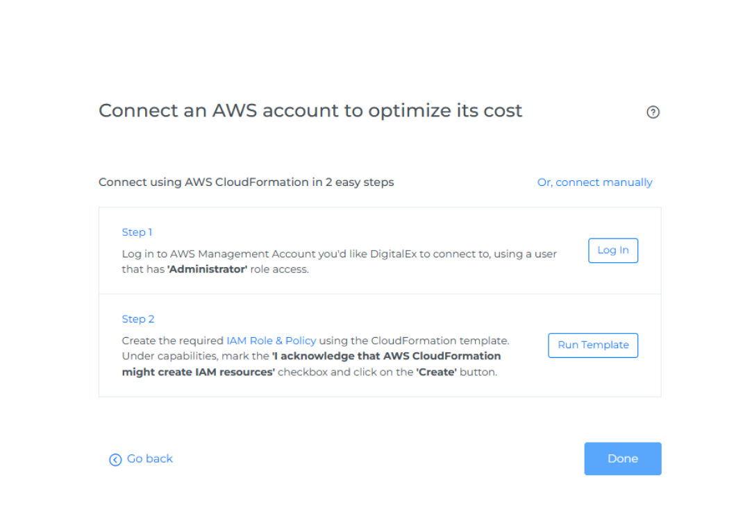This screenshot has width=736, height=532.
Task: Click the bold 'I acknowledge that AWS CloudFormation' text
Action: pyautogui.click(x=386, y=356)
